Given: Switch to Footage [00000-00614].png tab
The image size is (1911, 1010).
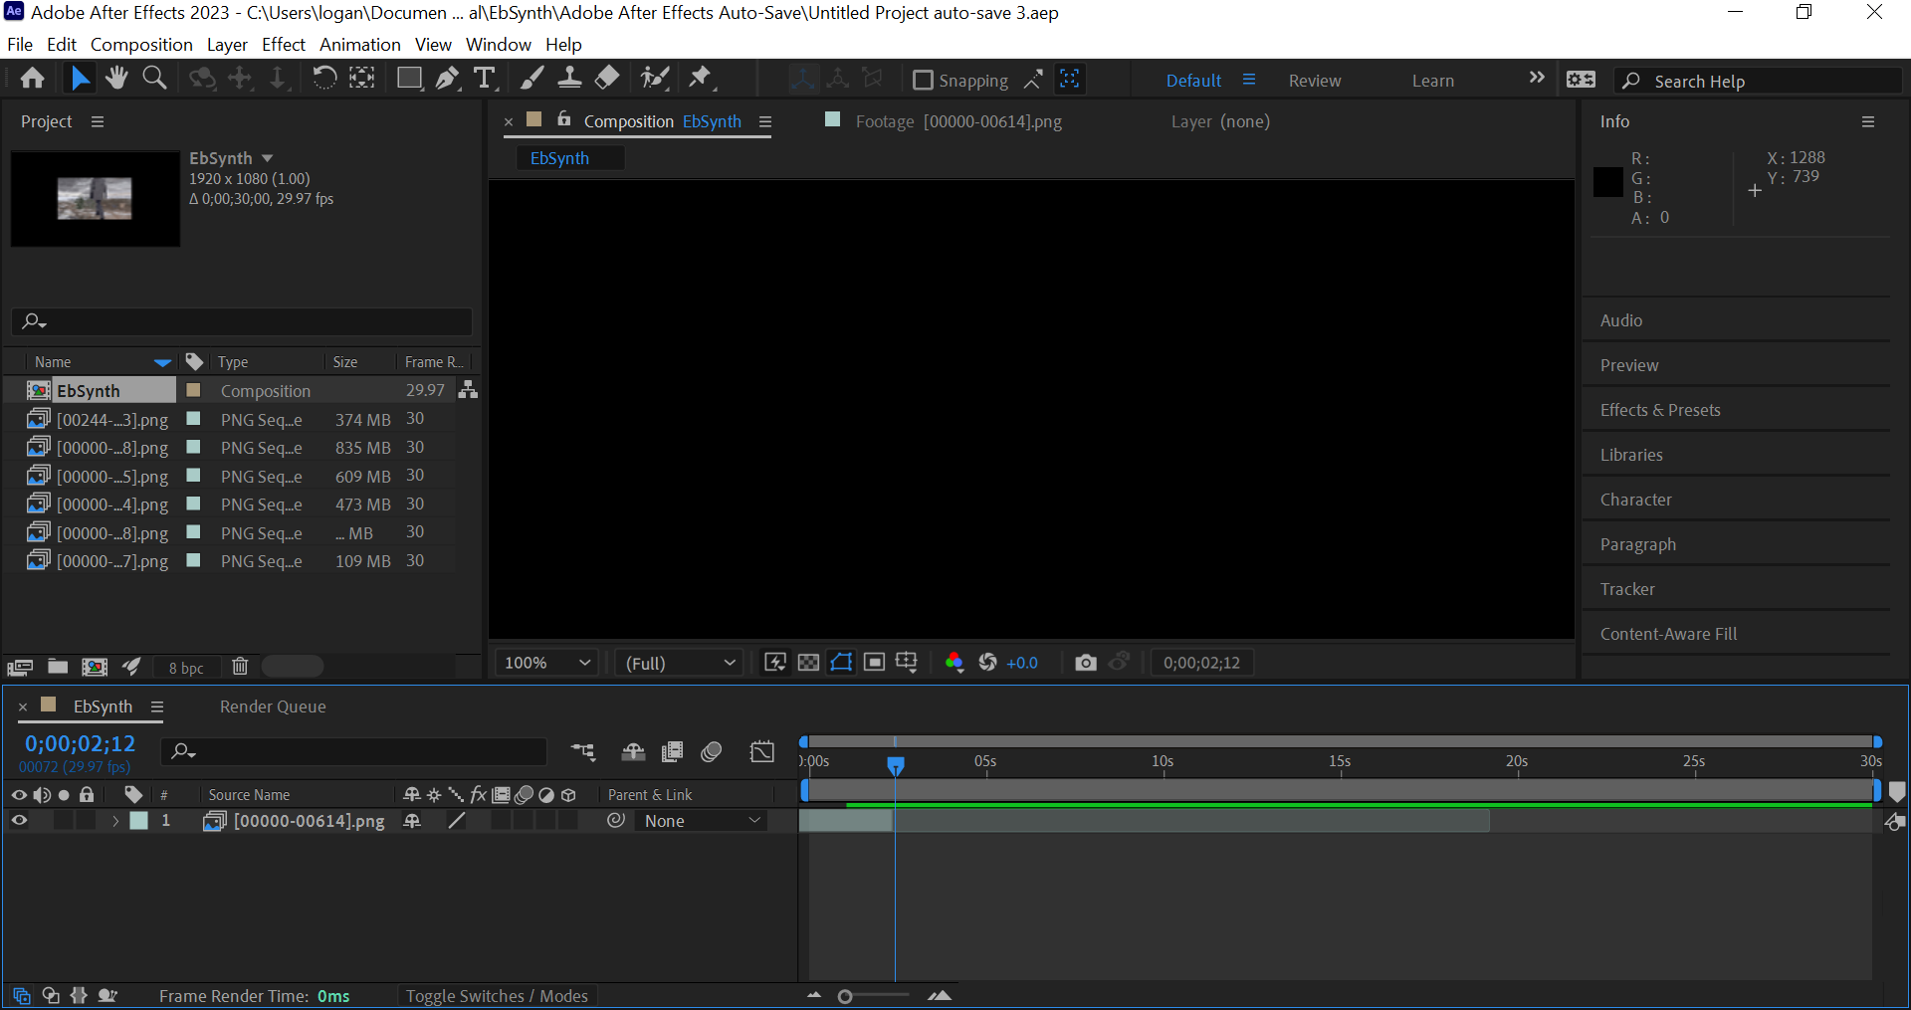Looking at the screenshot, I should (x=957, y=121).
